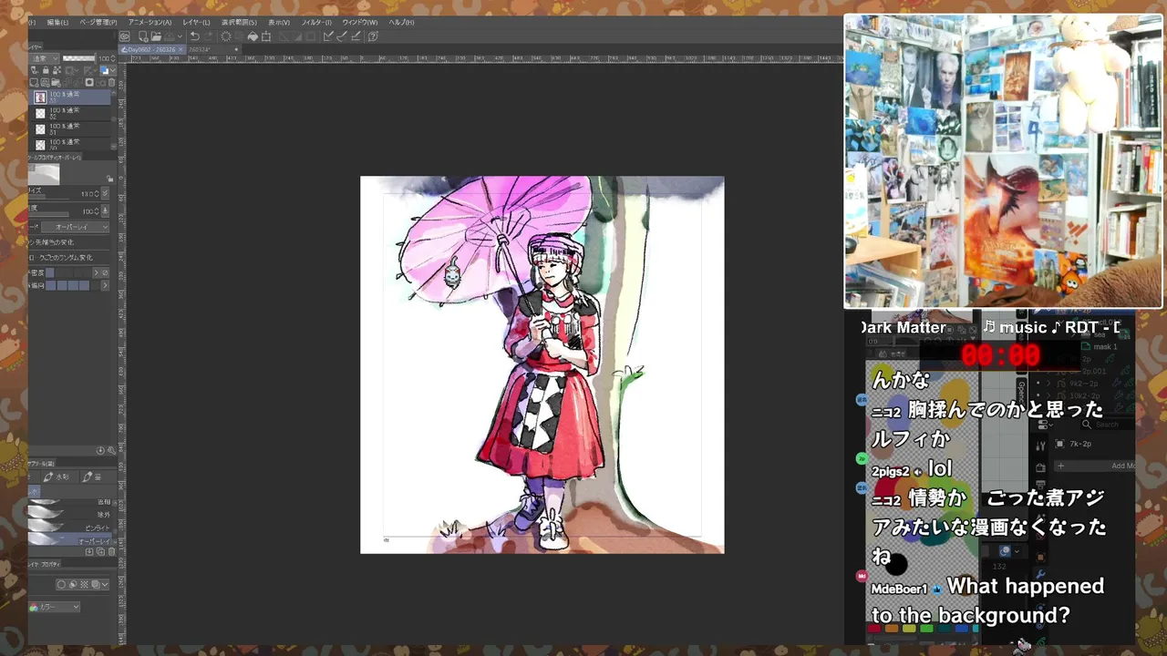Click layer list scroll down arrow
This screenshot has width=1167, height=656.
coord(114,145)
